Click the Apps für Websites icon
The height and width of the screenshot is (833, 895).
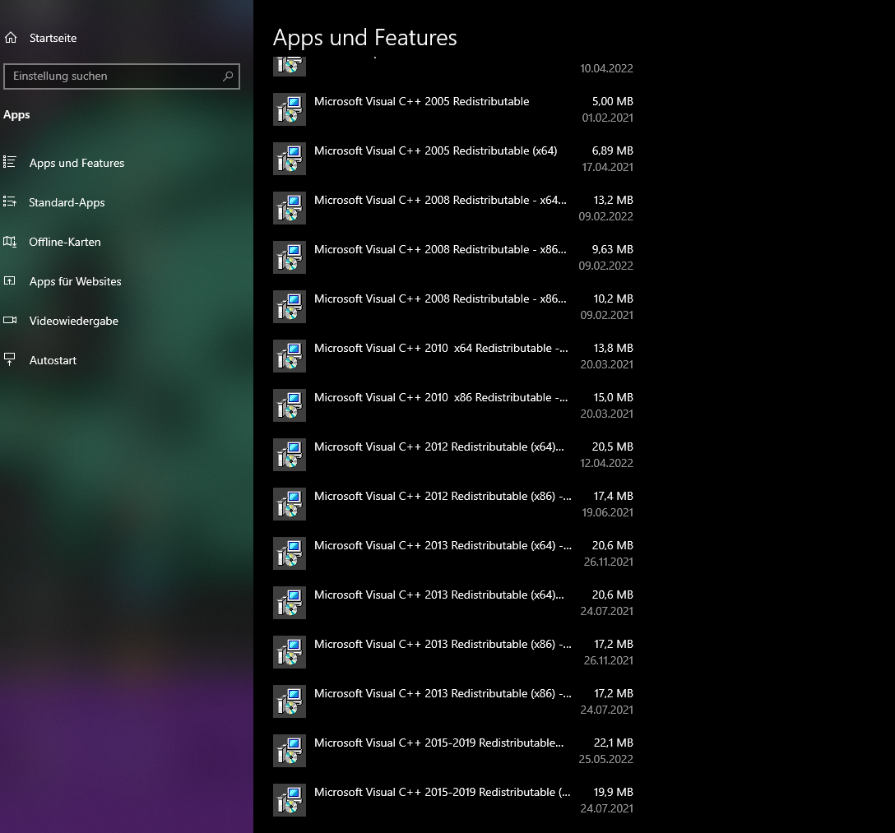pyautogui.click(x=10, y=280)
